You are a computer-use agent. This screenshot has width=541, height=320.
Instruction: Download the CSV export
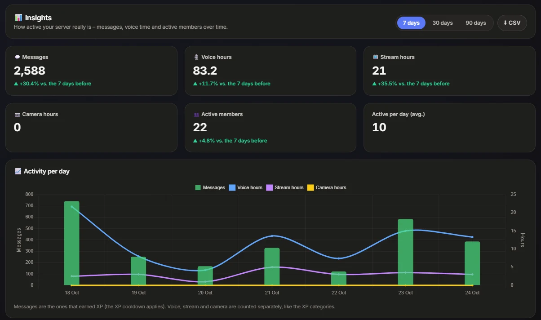[512, 23]
